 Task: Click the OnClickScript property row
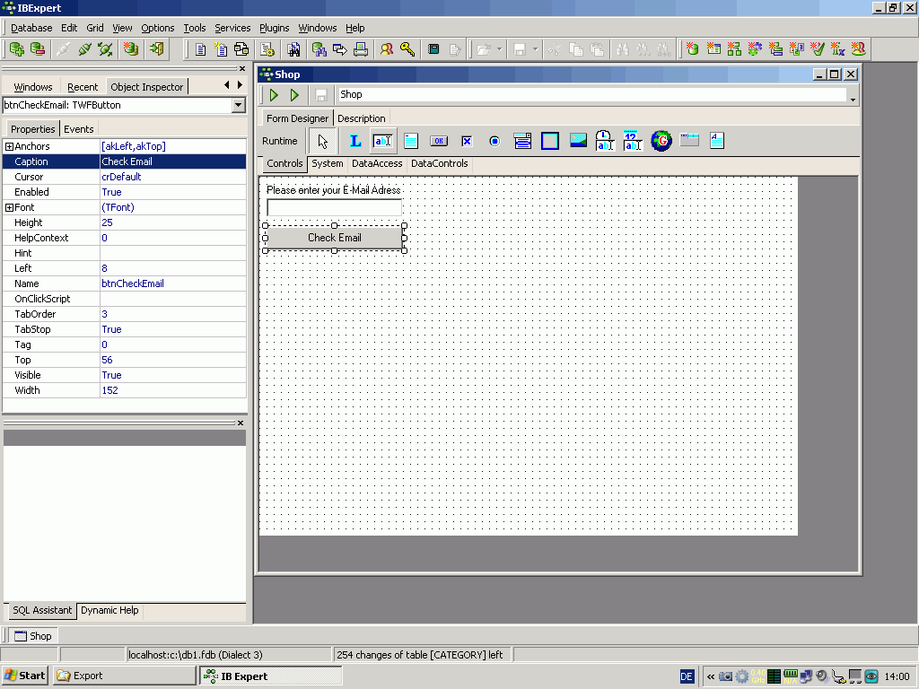[125, 299]
